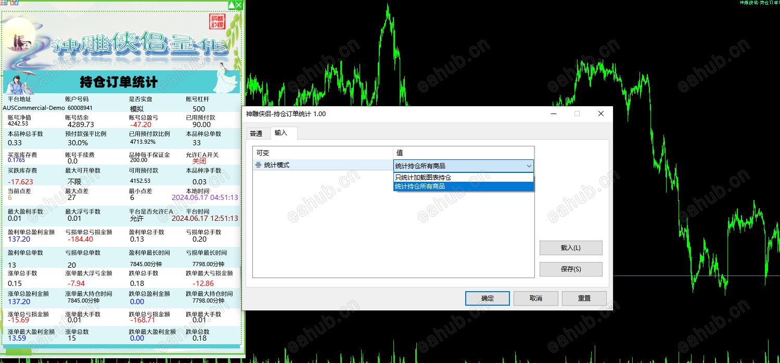Click the 允许EA开关 label
This screenshot has width=780, height=363.
point(202,155)
